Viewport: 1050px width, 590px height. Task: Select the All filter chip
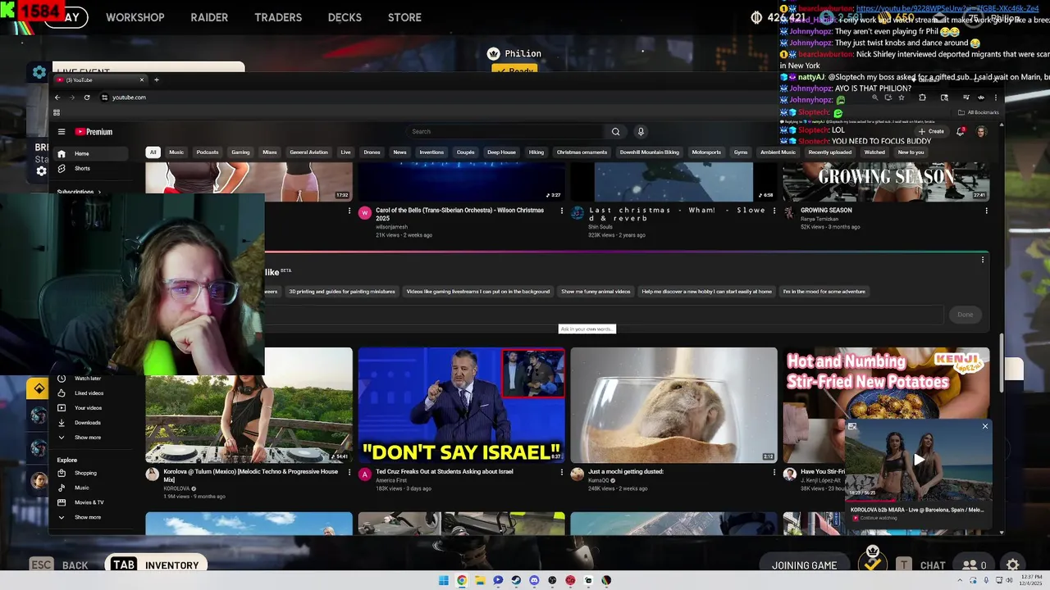coord(153,152)
